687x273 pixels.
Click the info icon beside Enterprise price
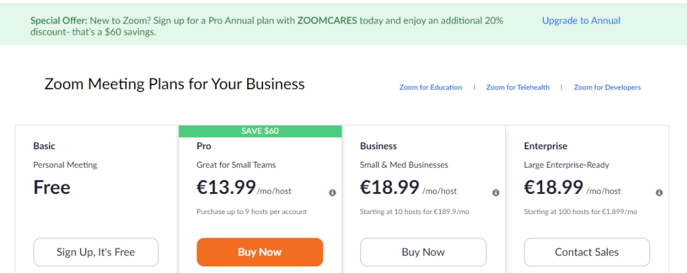[659, 193]
